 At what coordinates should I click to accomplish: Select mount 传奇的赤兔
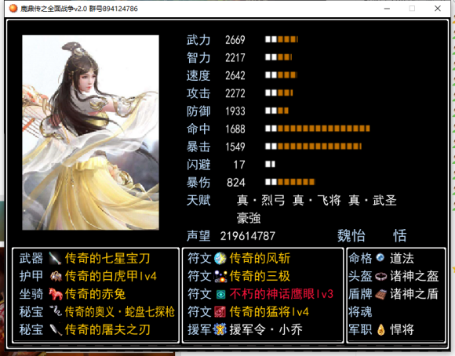95,294
